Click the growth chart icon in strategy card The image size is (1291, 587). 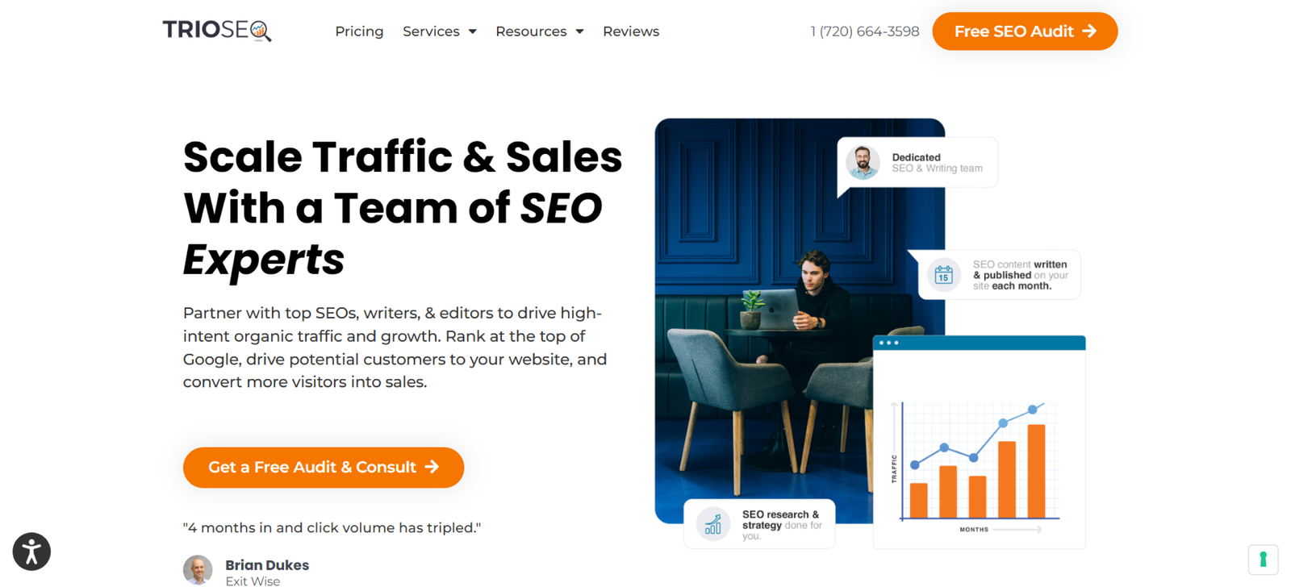(713, 525)
